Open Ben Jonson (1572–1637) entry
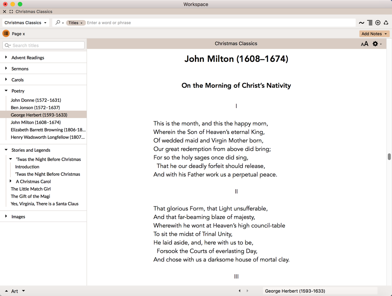Image resolution: width=392 pixels, height=296 pixels. [35, 108]
